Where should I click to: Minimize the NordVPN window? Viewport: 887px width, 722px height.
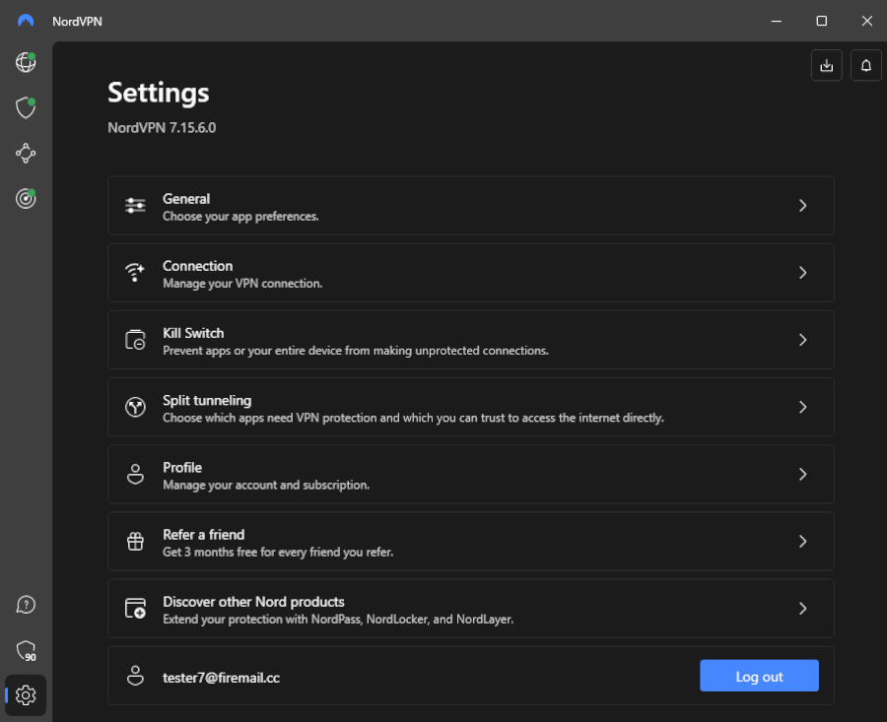[777, 21]
